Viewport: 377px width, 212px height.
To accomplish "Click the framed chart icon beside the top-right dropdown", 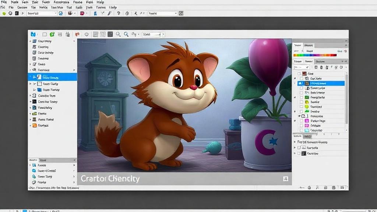I will coord(181,13).
